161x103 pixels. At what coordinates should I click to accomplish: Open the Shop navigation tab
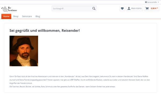[x=16, y=16]
